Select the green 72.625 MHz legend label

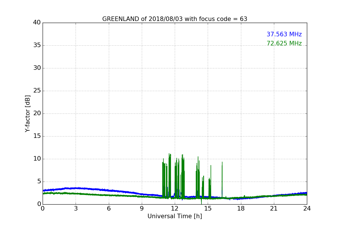pos(284,43)
